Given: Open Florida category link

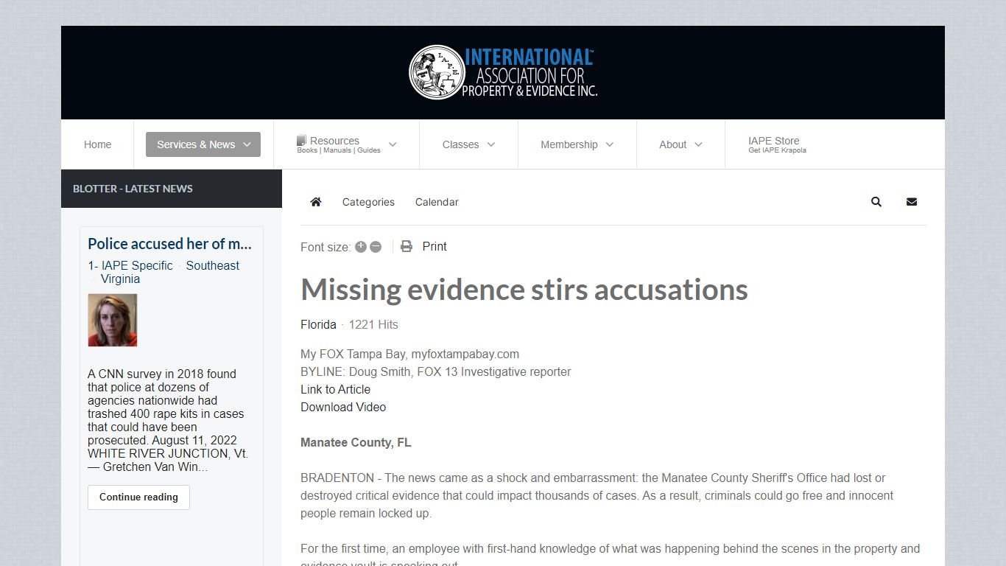Looking at the screenshot, I should [x=318, y=324].
